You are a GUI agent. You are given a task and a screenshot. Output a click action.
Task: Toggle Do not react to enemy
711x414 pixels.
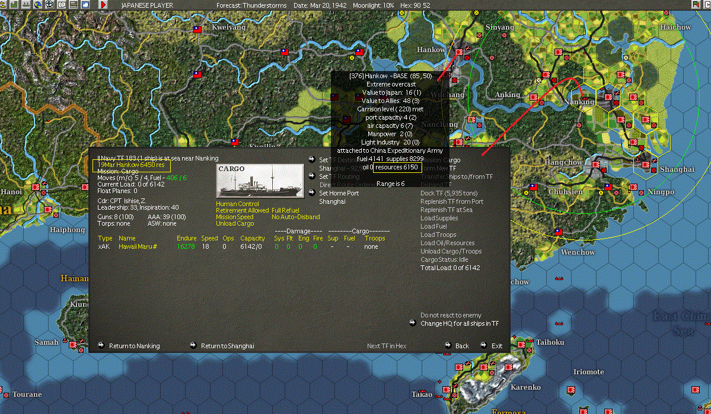coord(451,315)
